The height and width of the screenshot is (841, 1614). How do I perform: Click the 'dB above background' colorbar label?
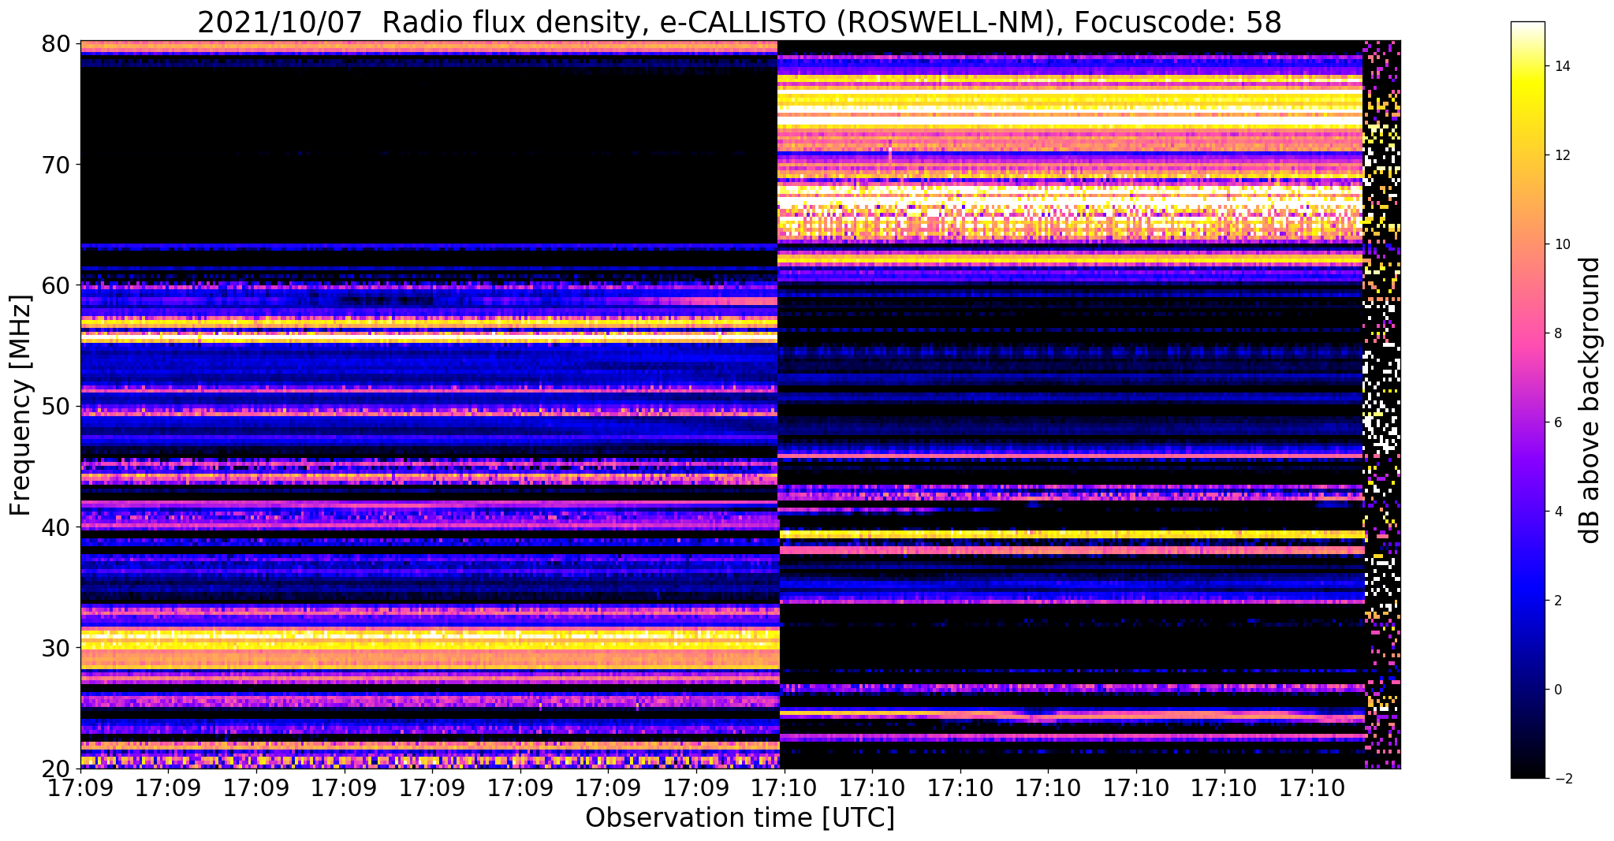[x=1590, y=400]
